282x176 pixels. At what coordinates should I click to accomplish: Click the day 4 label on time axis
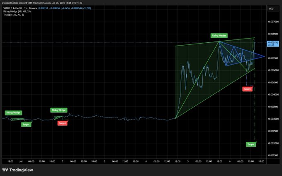coord(146,161)
